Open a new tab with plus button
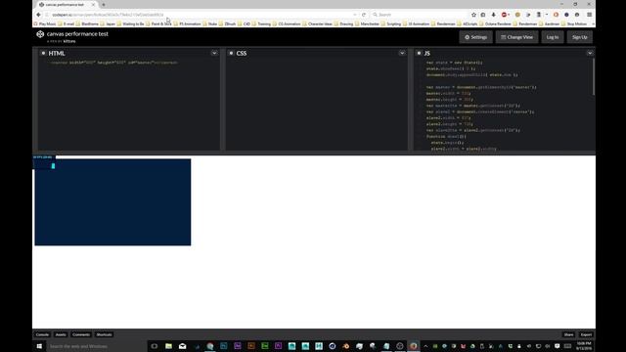626x352 pixels. coord(104,4)
